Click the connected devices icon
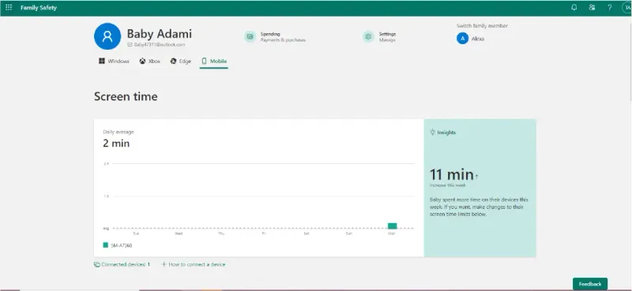Image resolution: width=632 pixels, height=291 pixels. pyautogui.click(x=96, y=264)
